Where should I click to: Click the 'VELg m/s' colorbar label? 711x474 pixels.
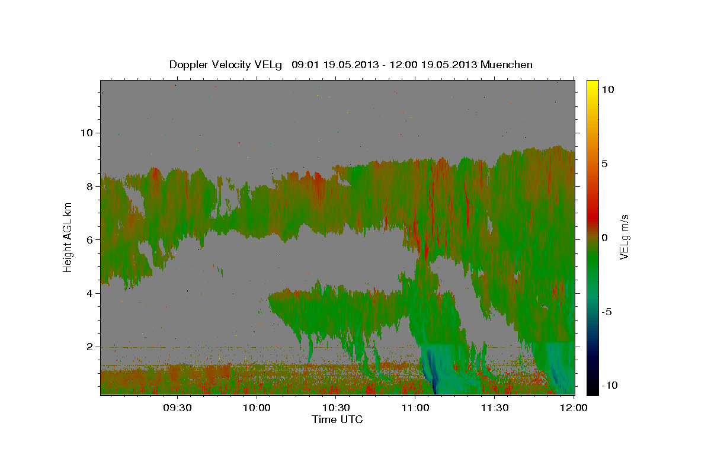[x=624, y=236]
